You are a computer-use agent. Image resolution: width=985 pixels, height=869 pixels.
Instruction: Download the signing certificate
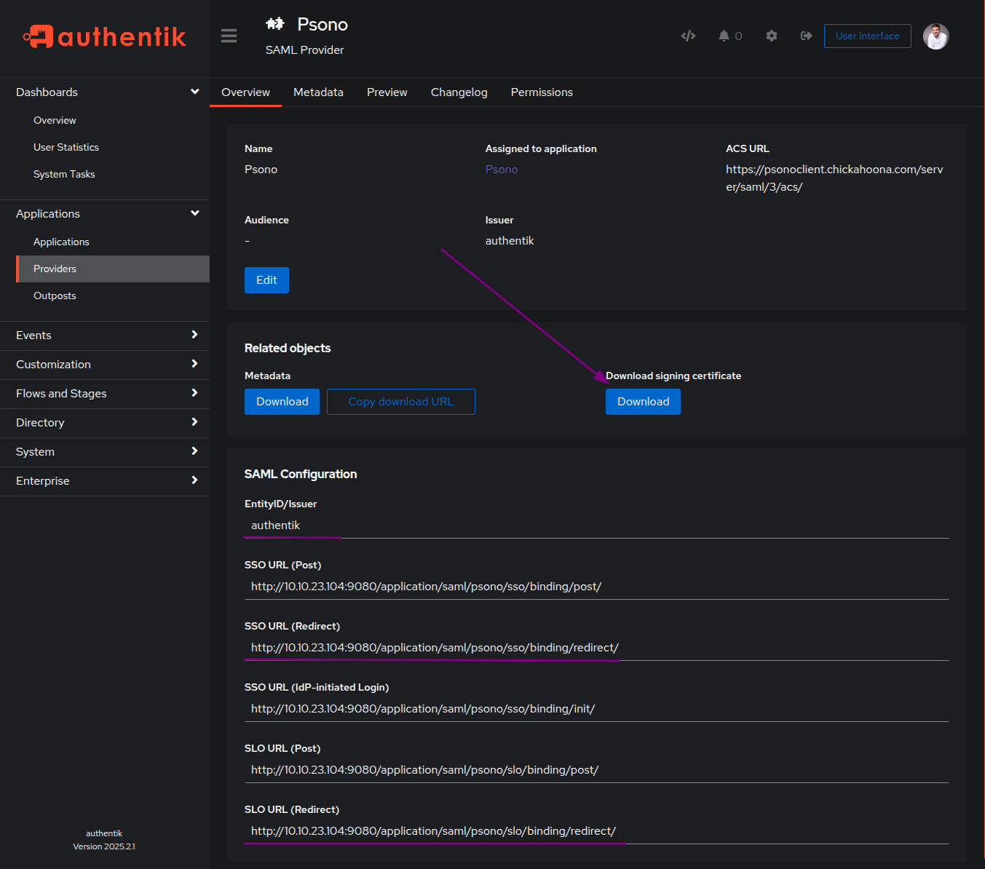[643, 402]
